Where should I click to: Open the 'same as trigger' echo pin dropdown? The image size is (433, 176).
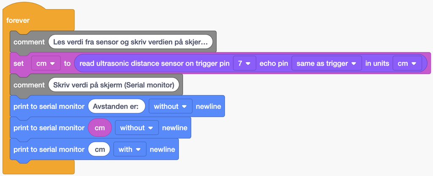point(326,63)
